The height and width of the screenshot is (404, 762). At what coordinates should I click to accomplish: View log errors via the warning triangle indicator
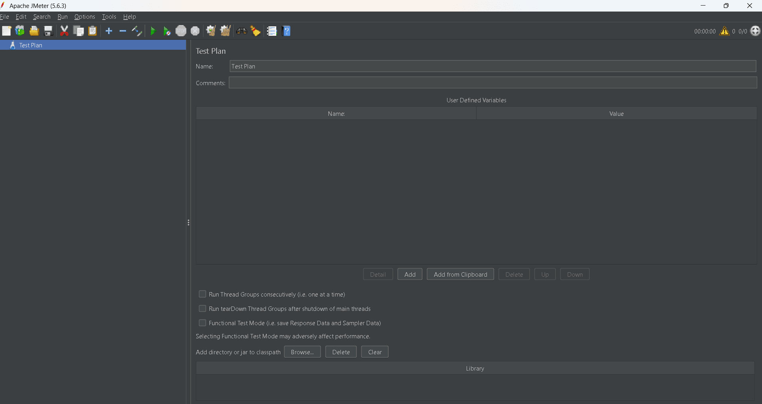(x=724, y=31)
